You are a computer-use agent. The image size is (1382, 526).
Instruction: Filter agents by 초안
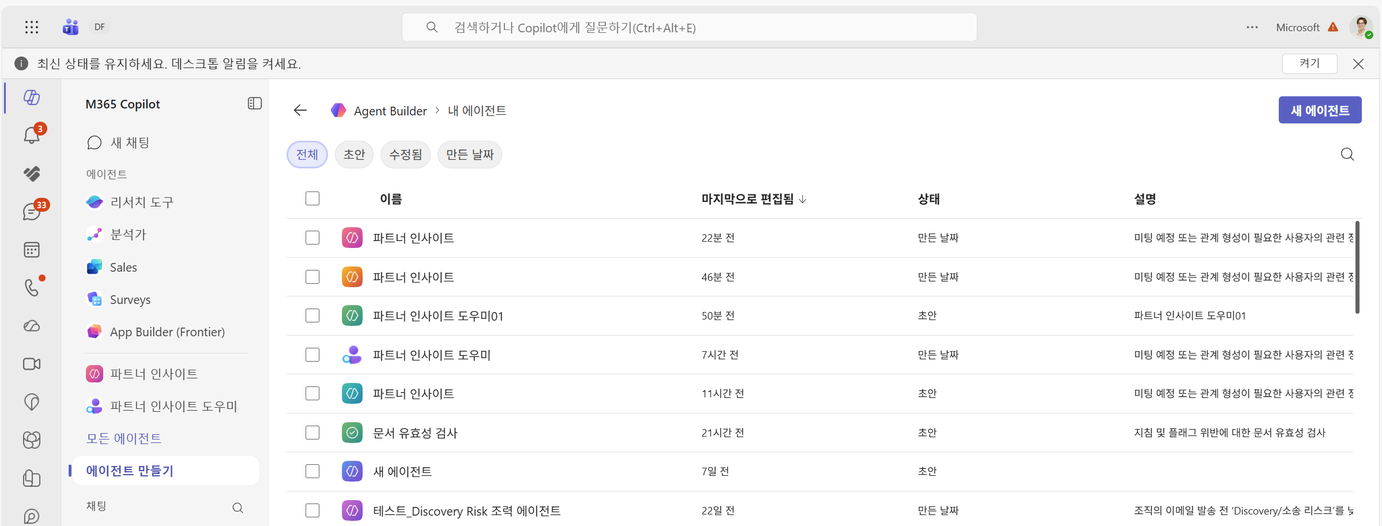[354, 155]
